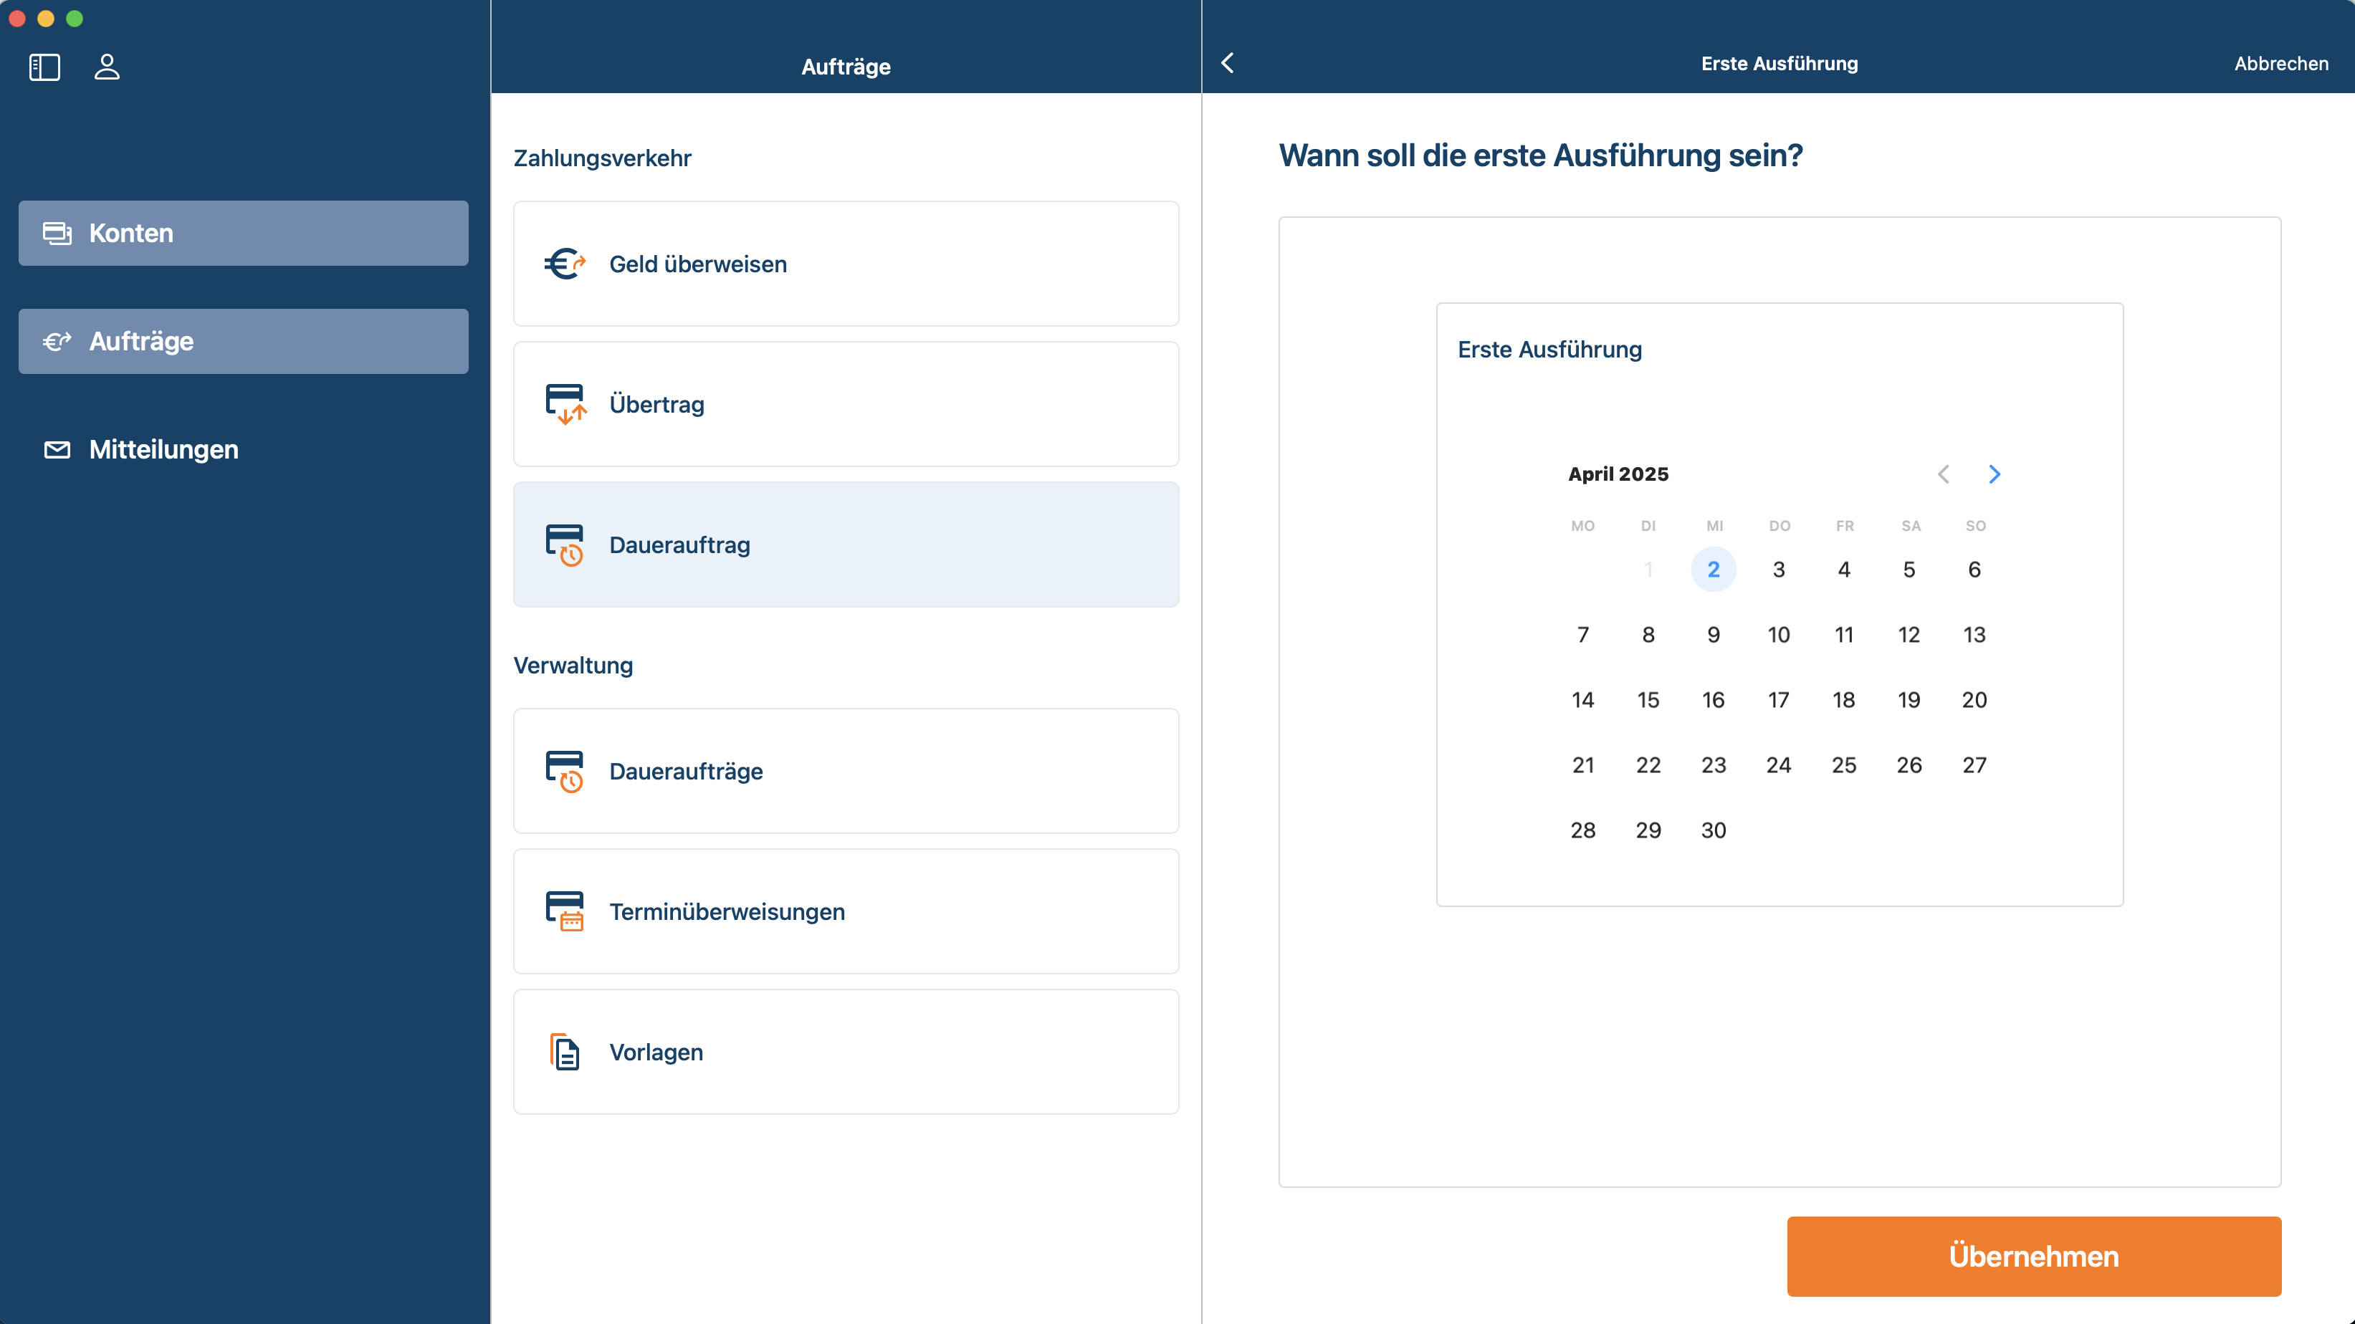Select April 15 in the calendar
Screen dimensions: 2355x1324
pos(1648,700)
